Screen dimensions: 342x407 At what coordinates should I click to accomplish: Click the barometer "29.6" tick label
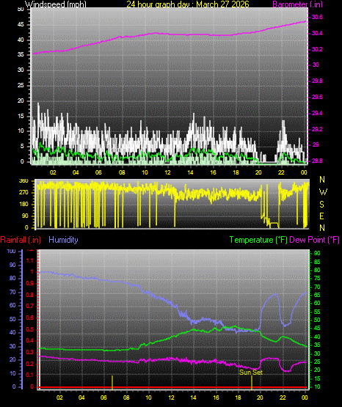point(317,97)
